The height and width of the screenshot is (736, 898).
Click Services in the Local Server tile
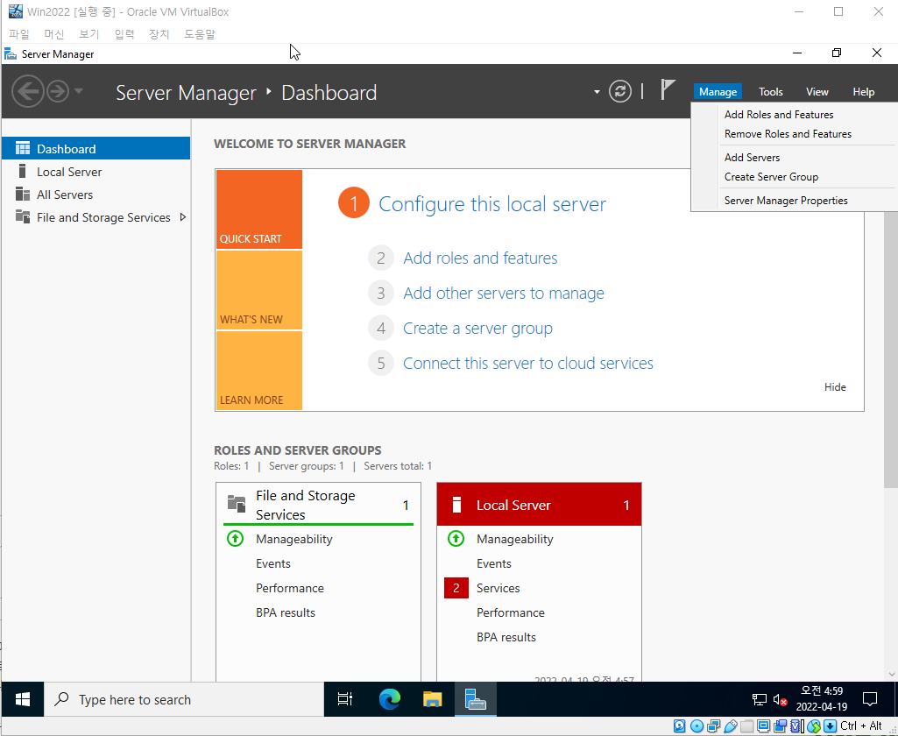click(498, 588)
